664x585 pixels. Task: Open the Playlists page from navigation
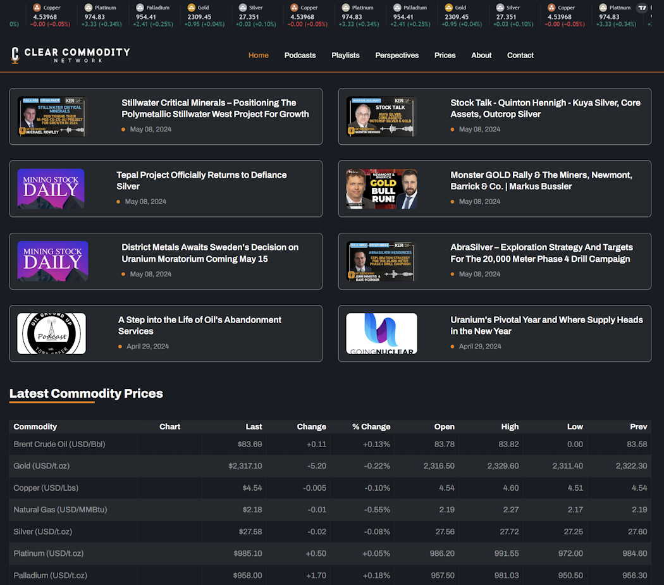point(345,56)
